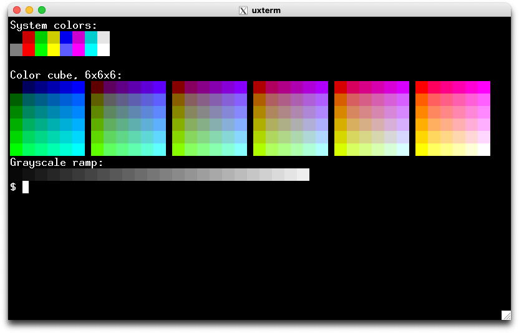
Task: Select the gray swatch starting System colors bottom row
Action: [16, 50]
